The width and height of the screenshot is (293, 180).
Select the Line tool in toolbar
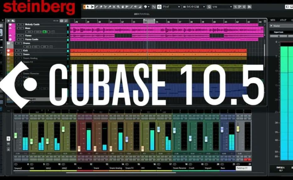(x=131, y=7)
